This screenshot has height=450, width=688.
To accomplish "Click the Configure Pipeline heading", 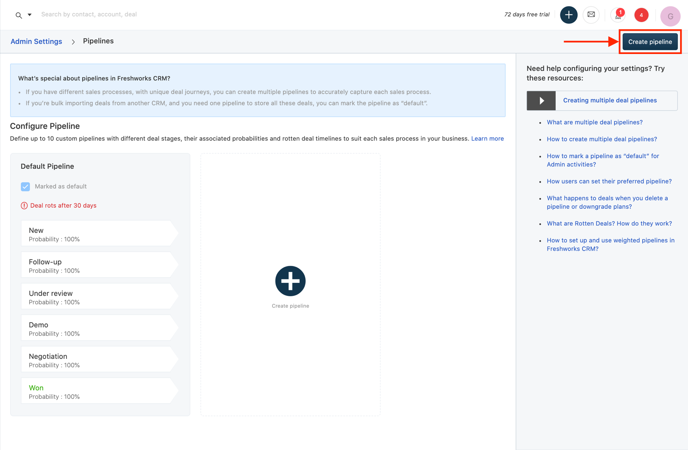I will [45, 126].
